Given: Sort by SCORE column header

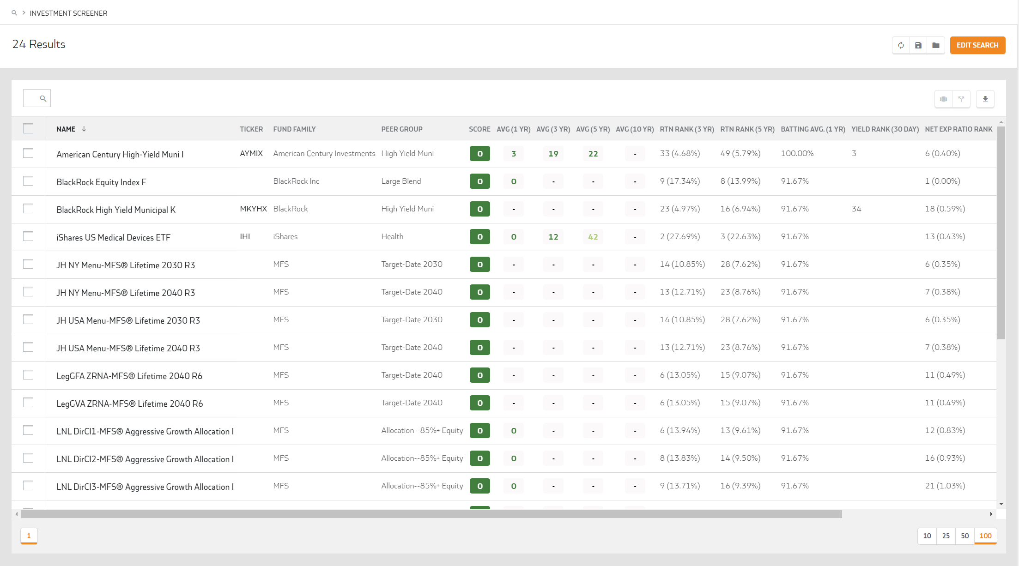Looking at the screenshot, I should point(479,129).
